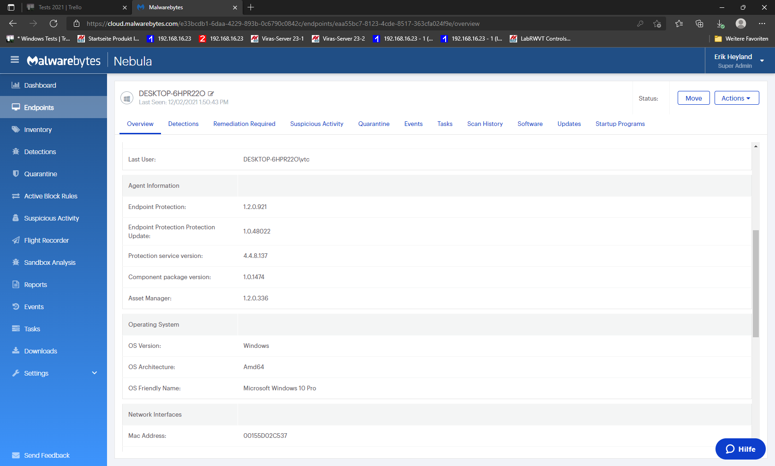
Task: Click Send Feedback link at sidebar bottom
Action: point(47,455)
